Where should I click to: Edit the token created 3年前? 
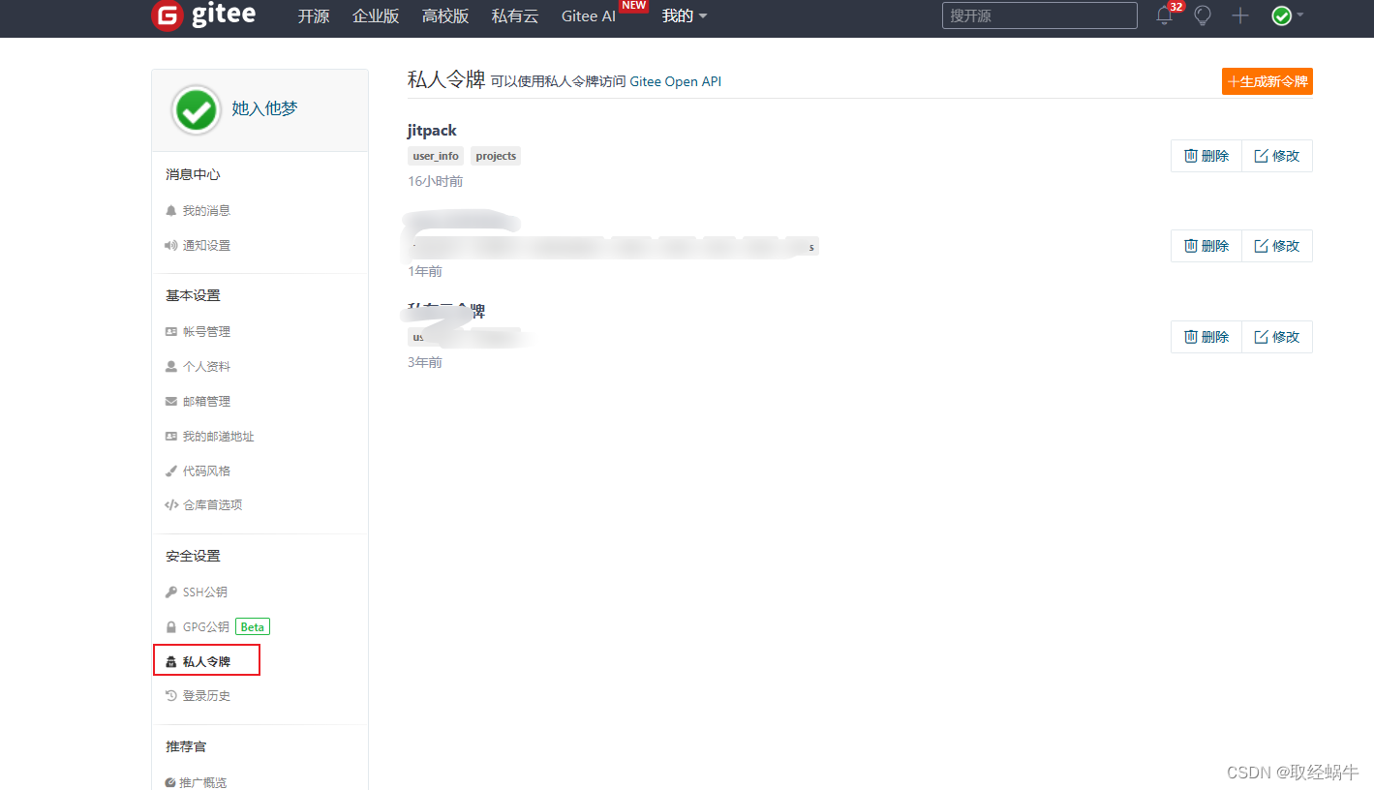click(x=1277, y=337)
